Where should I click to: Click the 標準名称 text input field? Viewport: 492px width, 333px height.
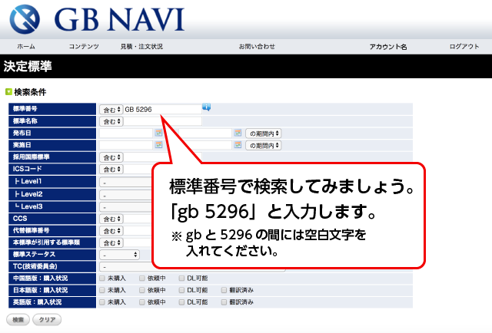click(163, 121)
